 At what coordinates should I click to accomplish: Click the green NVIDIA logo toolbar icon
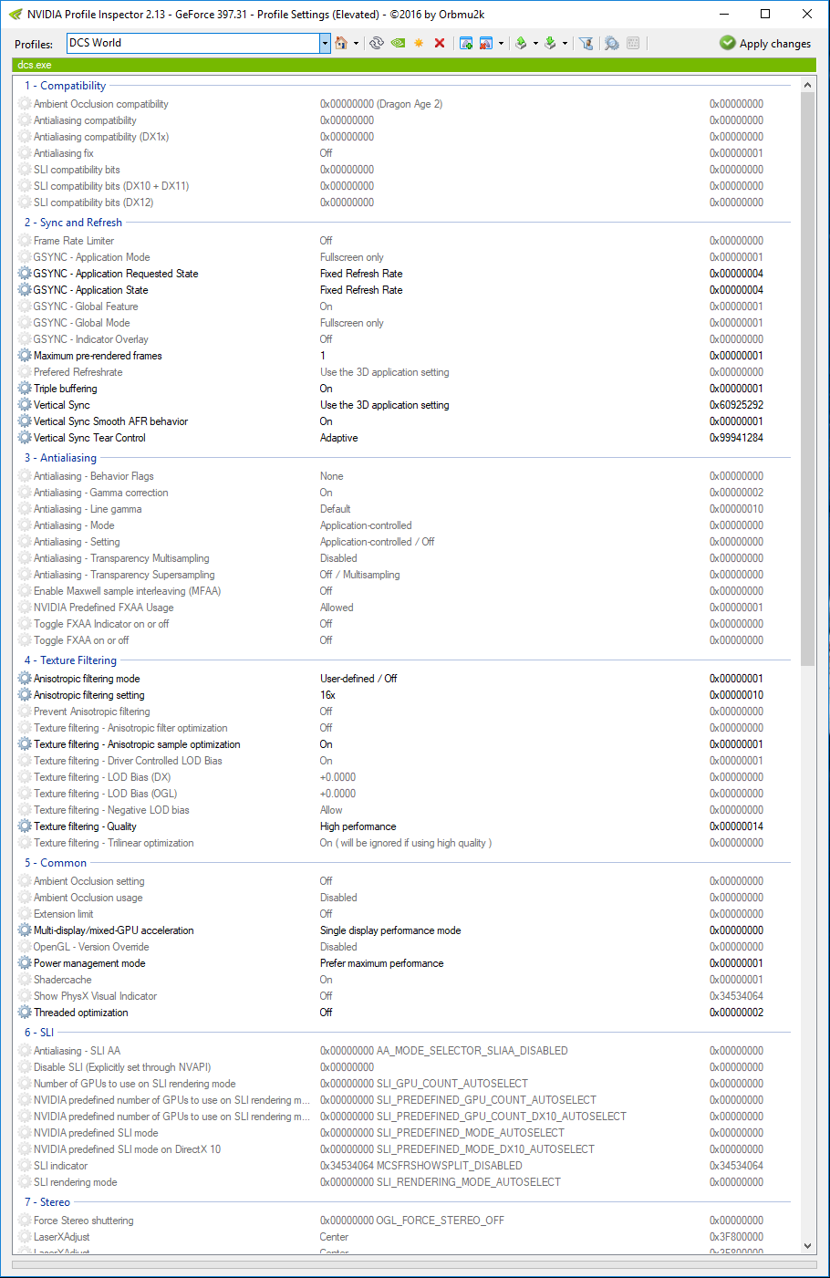(x=398, y=43)
